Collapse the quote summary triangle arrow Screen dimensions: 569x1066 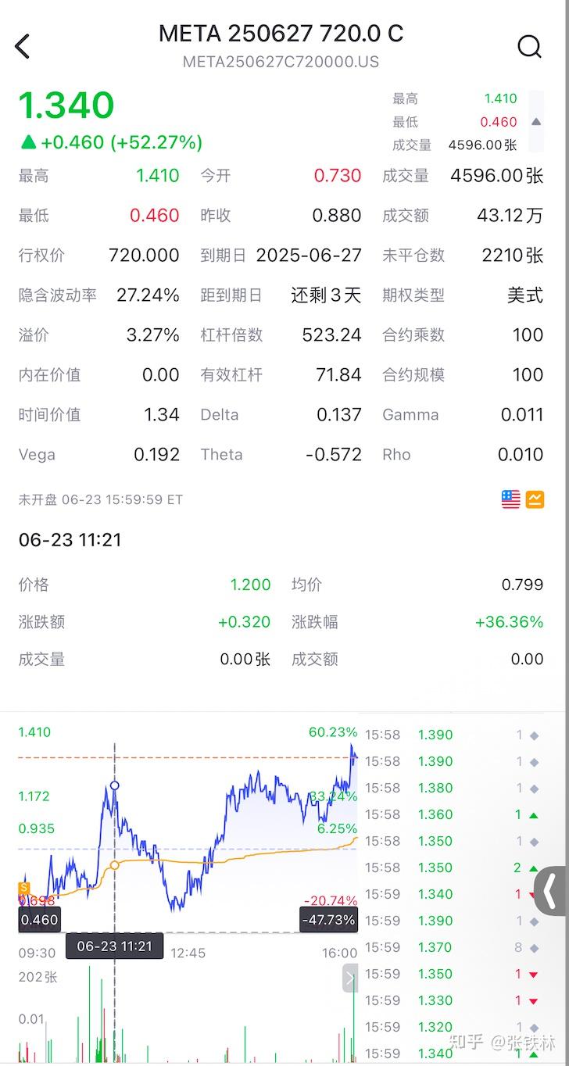tap(536, 122)
